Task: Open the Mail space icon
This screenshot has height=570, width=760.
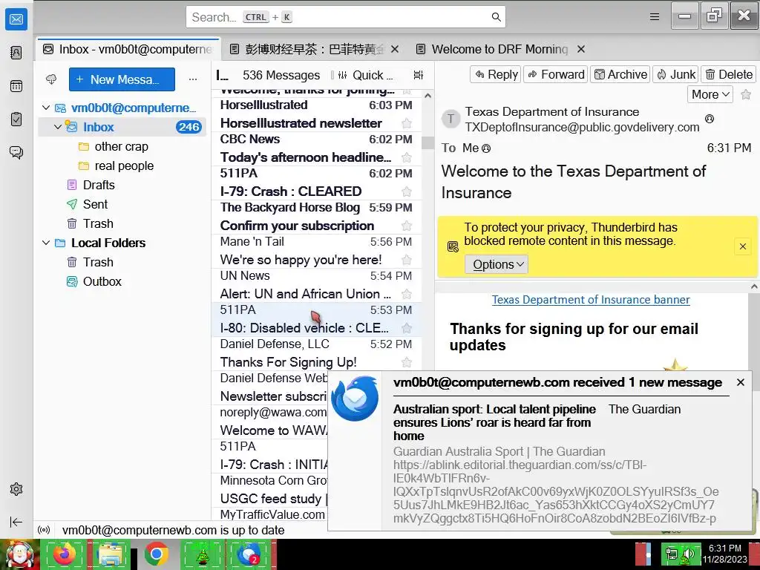Action: (16, 19)
